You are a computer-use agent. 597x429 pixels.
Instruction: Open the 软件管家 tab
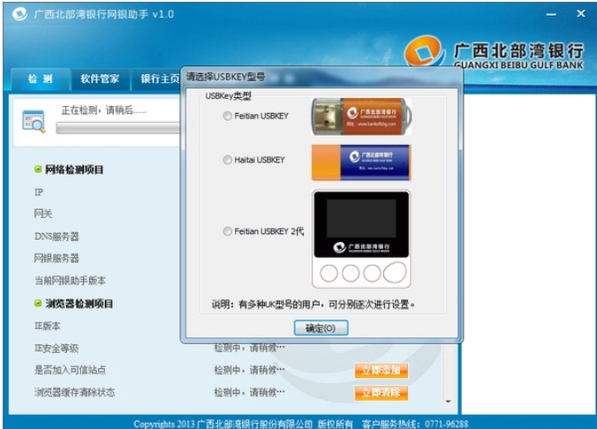click(x=100, y=79)
